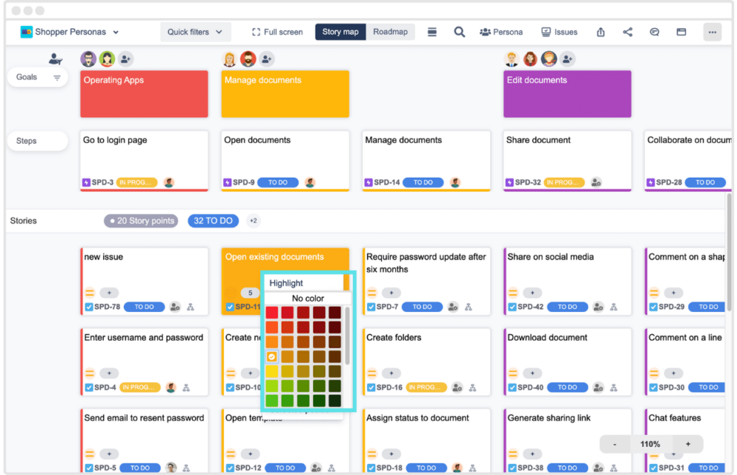Click the card layout icon near the toolbar end

coord(681,32)
